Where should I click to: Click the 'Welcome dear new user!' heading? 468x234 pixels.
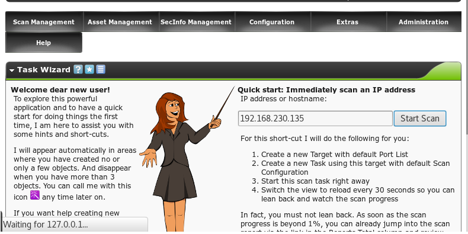(60, 89)
